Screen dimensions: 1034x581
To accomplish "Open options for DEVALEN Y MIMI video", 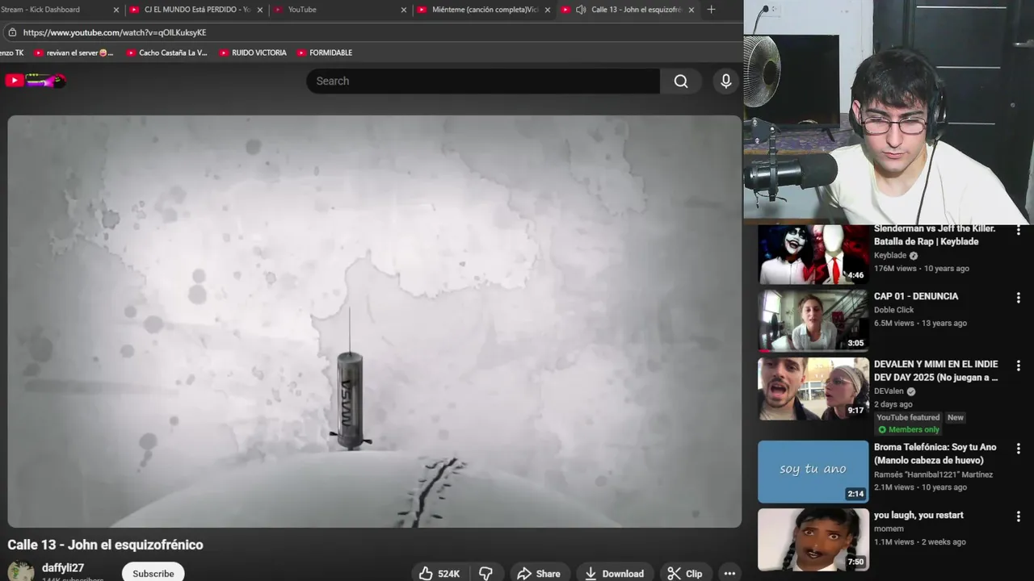I will [1018, 366].
